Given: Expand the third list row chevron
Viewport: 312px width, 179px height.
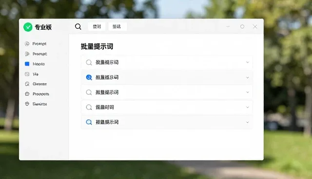Looking at the screenshot, I should (x=248, y=92).
